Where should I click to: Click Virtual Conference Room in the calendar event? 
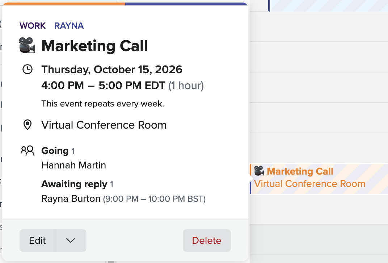click(x=309, y=184)
